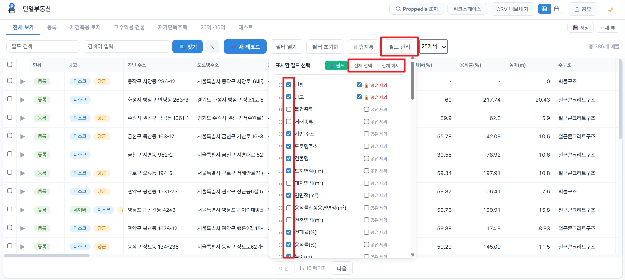The height and width of the screenshot is (280, 625).
Task: Click drag handle beside 물건종류 field
Action: pos(280,110)
